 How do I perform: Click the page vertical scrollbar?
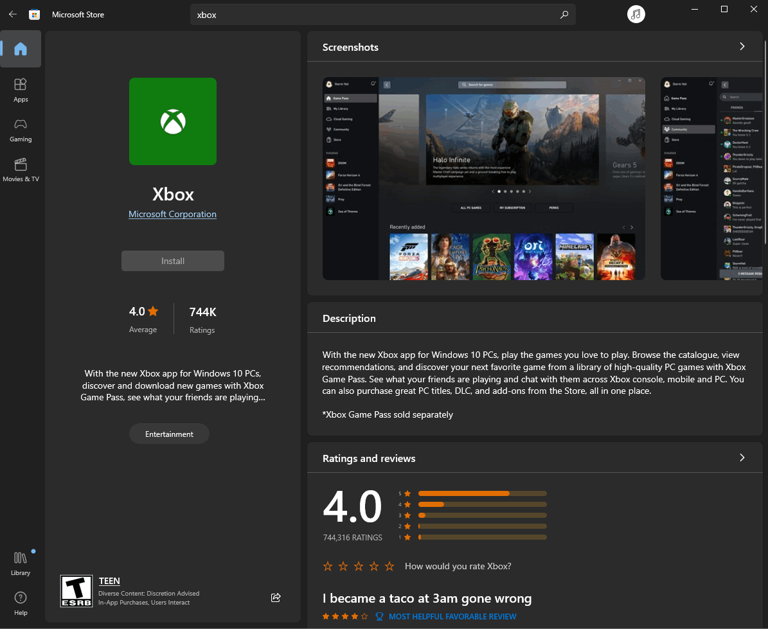765,142
